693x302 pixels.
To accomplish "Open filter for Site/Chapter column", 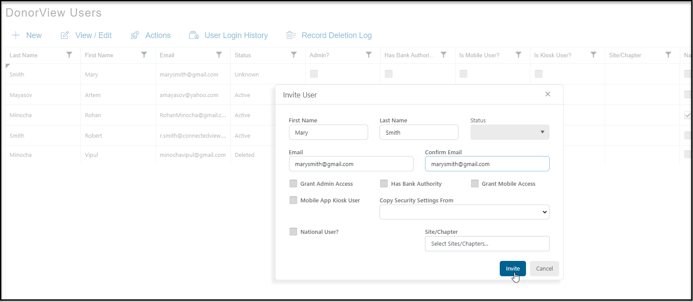I will coord(668,55).
